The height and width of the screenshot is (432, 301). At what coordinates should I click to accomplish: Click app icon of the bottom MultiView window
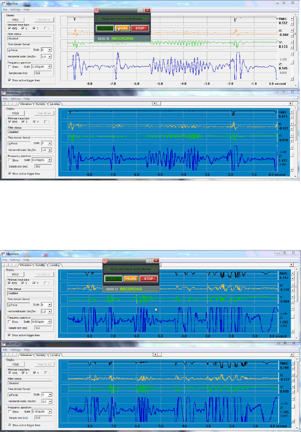[3, 344]
